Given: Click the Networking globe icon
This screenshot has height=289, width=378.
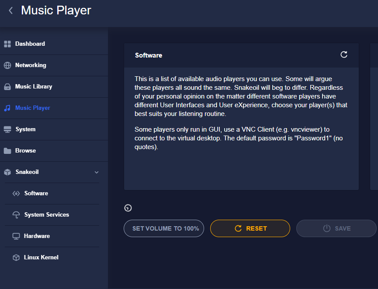Looking at the screenshot, I should (7, 65).
